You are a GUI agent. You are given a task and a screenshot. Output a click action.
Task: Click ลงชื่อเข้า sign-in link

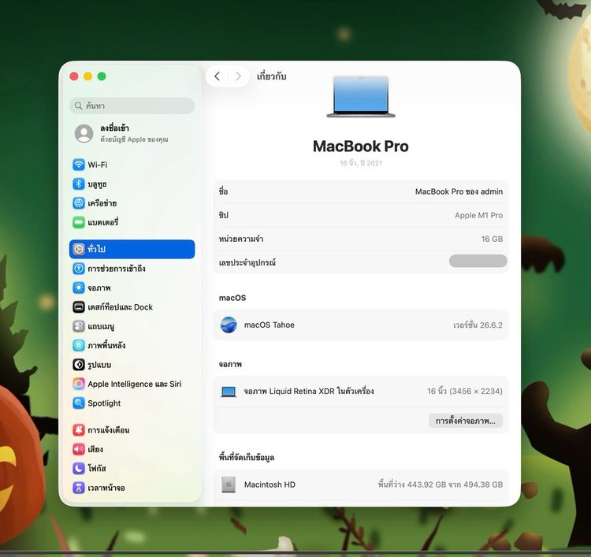tap(114, 128)
